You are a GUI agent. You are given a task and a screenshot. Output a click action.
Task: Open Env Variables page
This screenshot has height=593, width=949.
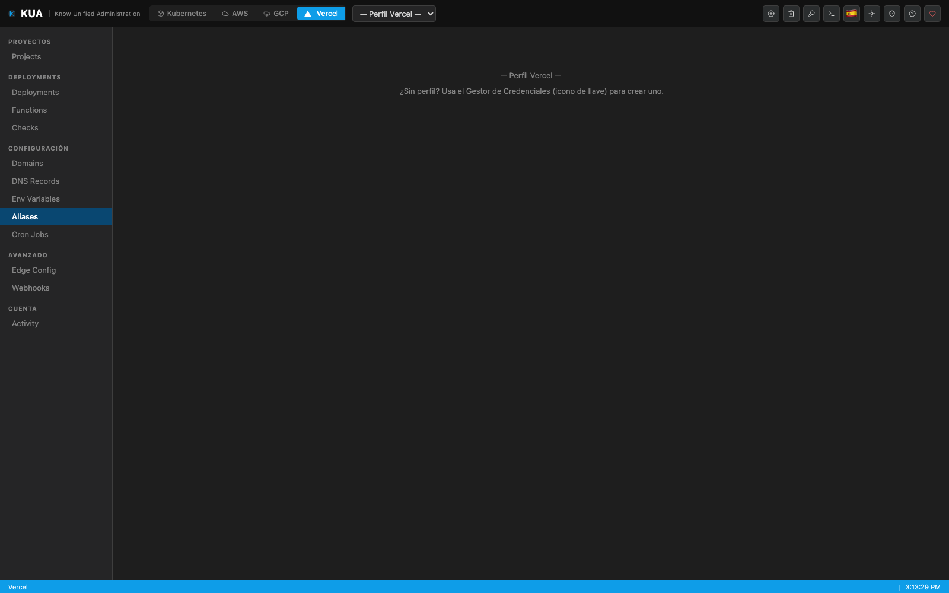coord(56,199)
